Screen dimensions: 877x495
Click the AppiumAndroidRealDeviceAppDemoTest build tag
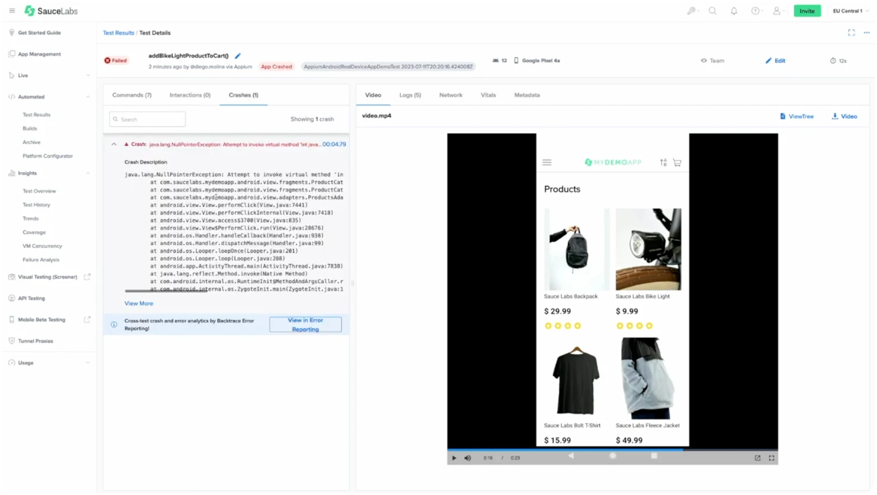point(388,66)
